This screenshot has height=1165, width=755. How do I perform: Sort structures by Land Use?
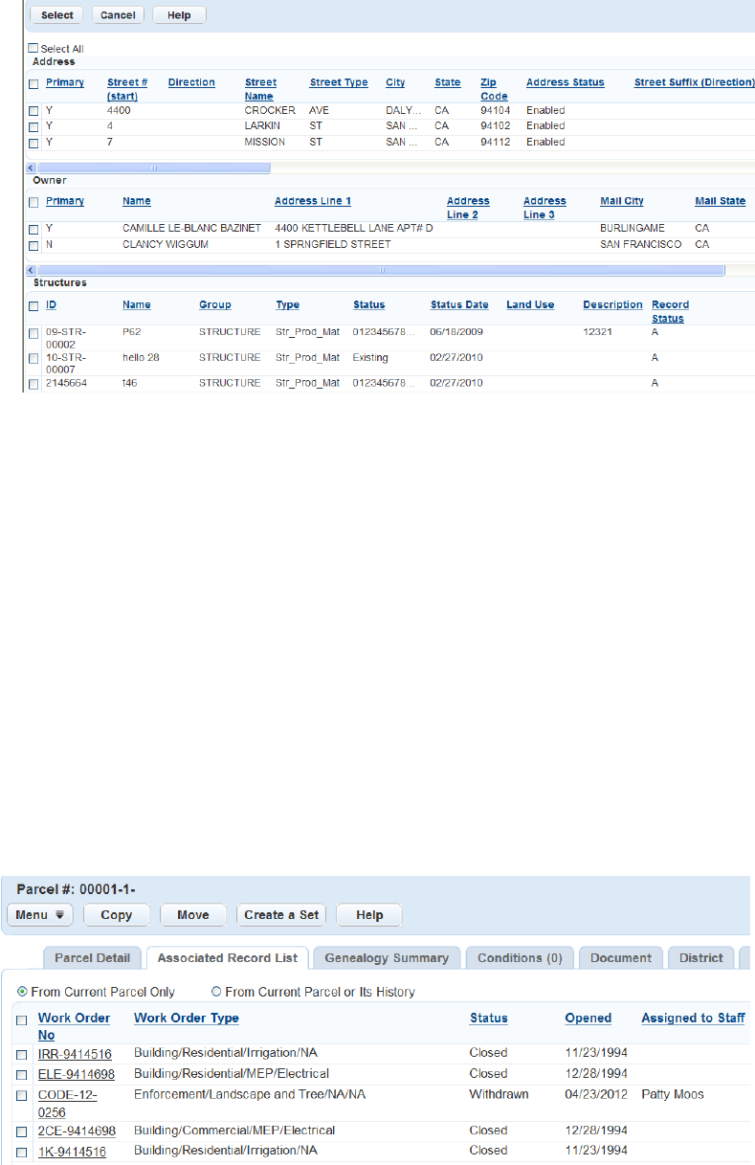tap(530, 304)
